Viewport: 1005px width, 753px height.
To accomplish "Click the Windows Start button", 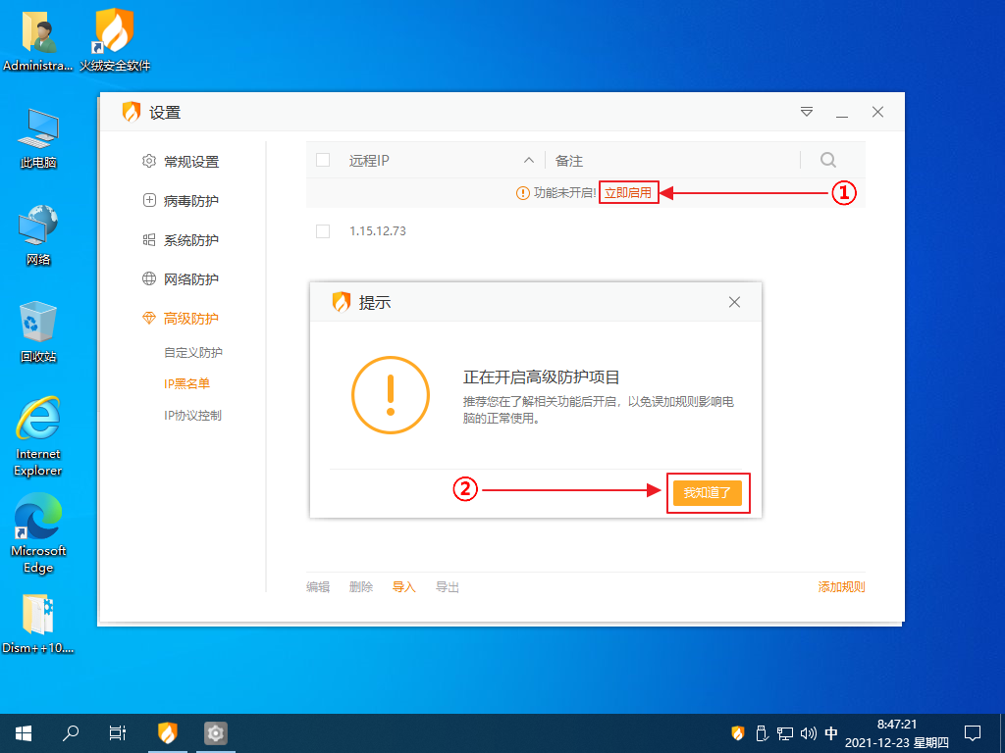I will 24,733.
